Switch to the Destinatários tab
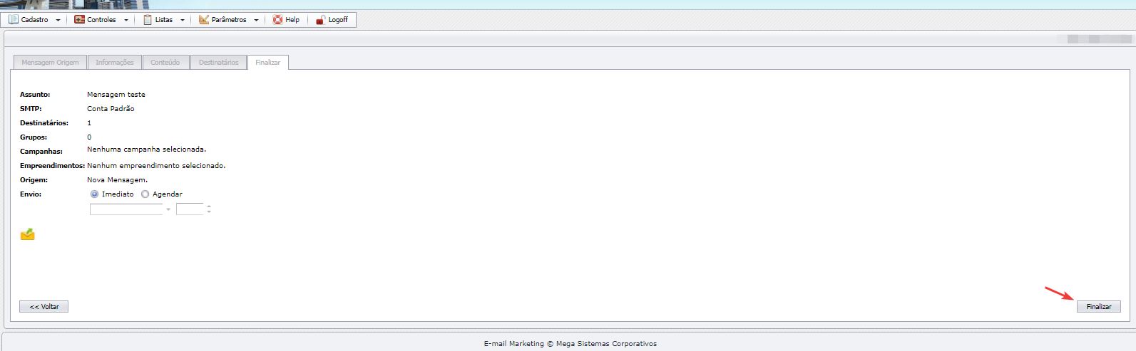Image resolution: width=1136 pixels, height=351 pixels. coord(218,63)
